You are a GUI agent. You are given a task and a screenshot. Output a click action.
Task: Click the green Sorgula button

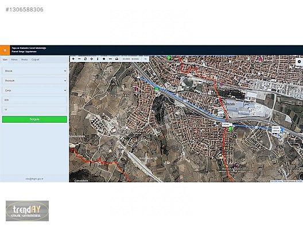[34, 119]
